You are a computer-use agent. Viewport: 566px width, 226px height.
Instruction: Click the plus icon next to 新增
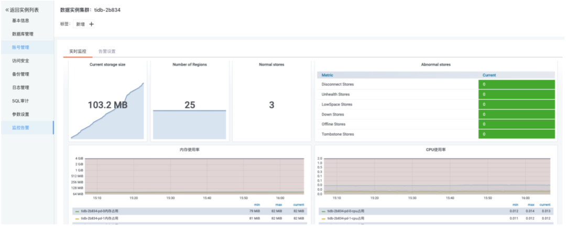(91, 24)
